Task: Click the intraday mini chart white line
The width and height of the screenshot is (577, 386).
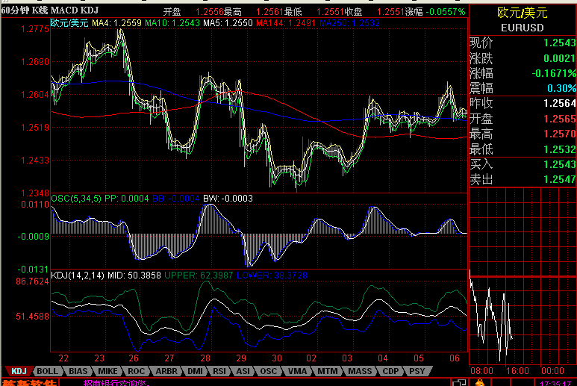Action: point(491,317)
